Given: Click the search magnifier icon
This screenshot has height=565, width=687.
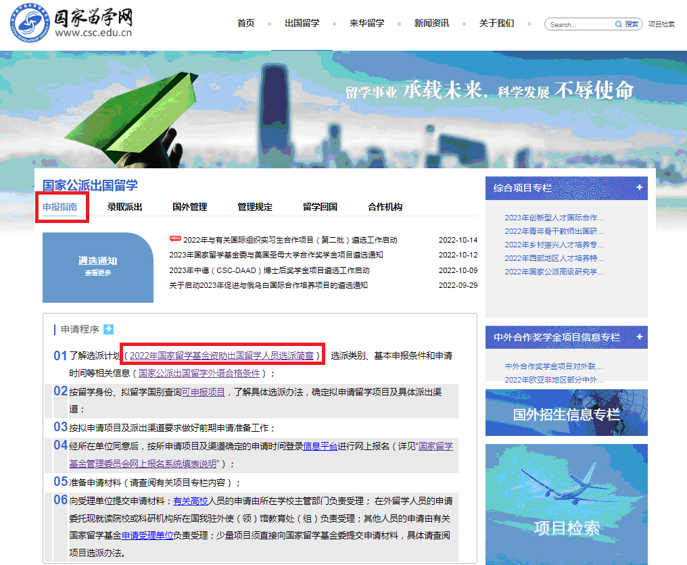Looking at the screenshot, I should tap(618, 24).
